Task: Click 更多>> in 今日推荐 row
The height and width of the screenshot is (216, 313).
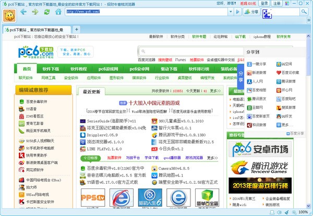Action: (x=212, y=158)
